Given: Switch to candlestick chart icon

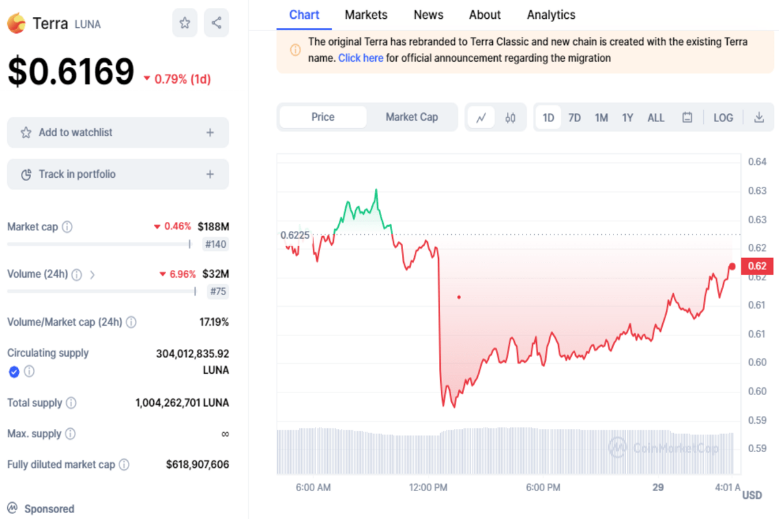Looking at the screenshot, I should (x=510, y=117).
